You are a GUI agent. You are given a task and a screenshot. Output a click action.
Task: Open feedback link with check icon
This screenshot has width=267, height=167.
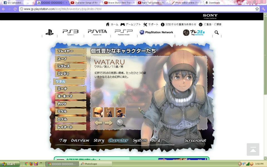tap(210, 24)
